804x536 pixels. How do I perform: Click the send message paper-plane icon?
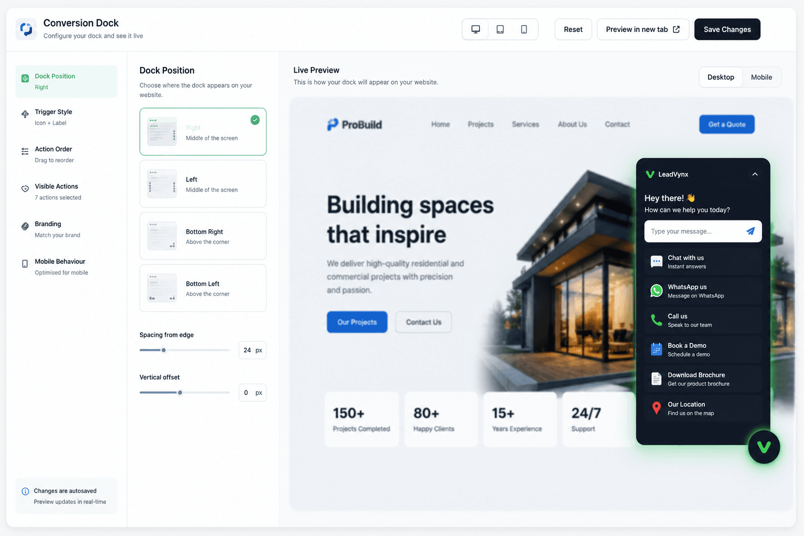coord(751,231)
